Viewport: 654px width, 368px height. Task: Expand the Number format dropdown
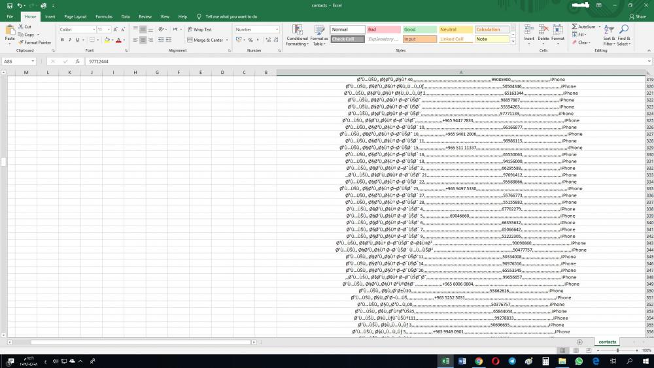point(277,29)
